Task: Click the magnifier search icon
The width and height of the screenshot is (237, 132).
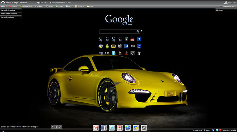Action: [138, 31]
